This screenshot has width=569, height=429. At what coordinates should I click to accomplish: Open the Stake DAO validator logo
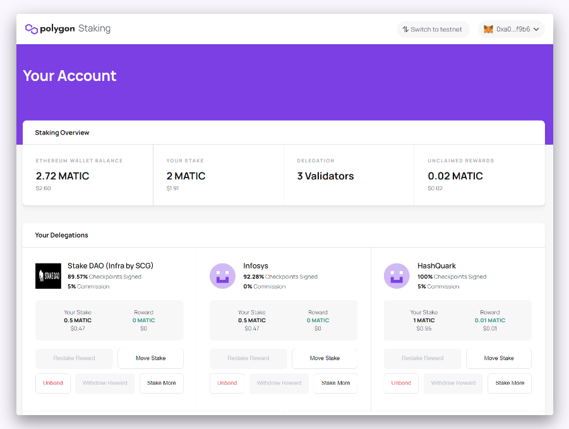click(48, 276)
